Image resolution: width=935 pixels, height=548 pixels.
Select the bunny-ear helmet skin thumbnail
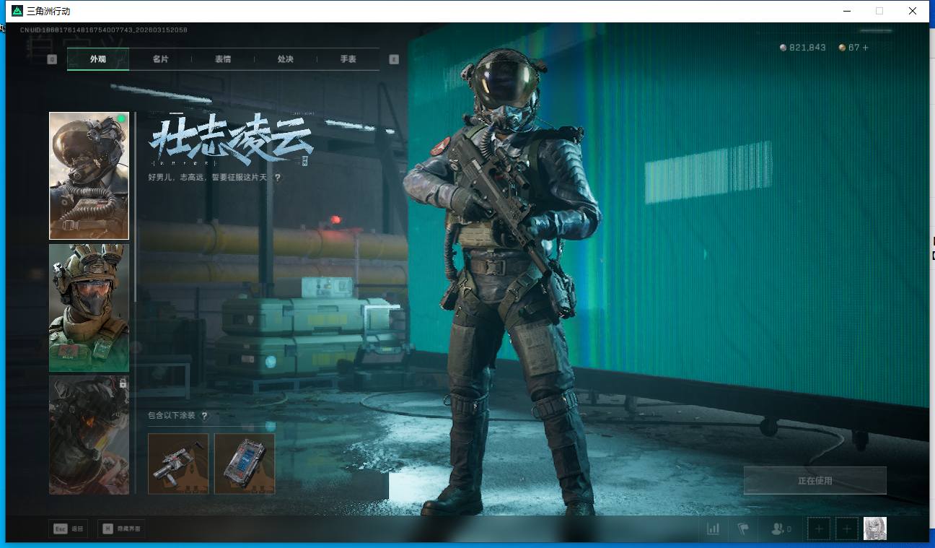(89, 308)
